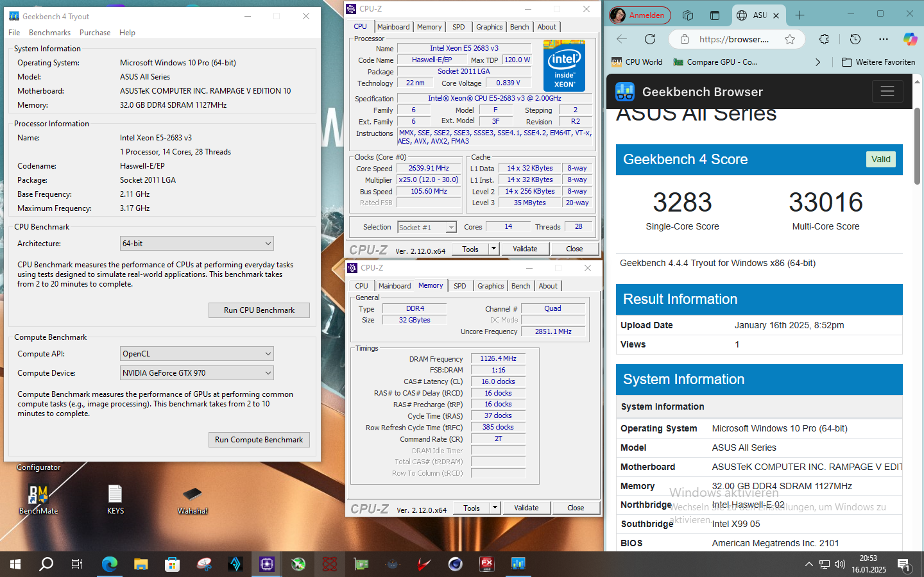Open the Windows Start menu
The image size is (924, 577).
pyautogui.click(x=15, y=564)
